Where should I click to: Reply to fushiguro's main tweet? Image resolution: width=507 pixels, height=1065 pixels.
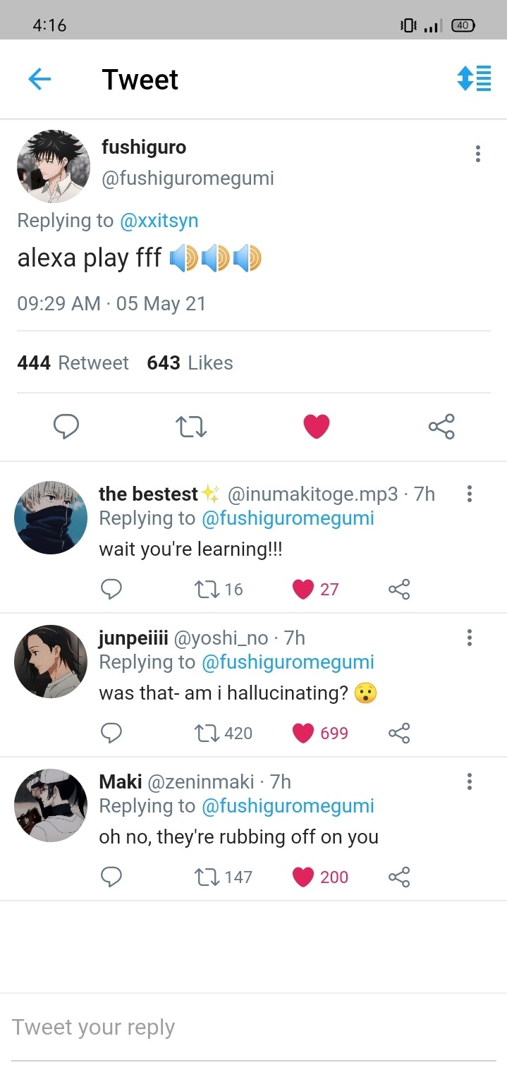[x=66, y=426]
